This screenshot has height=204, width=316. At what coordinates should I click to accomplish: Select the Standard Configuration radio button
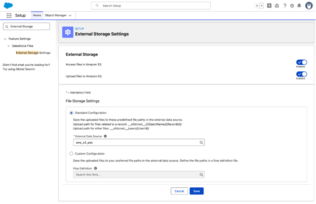point(71,113)
